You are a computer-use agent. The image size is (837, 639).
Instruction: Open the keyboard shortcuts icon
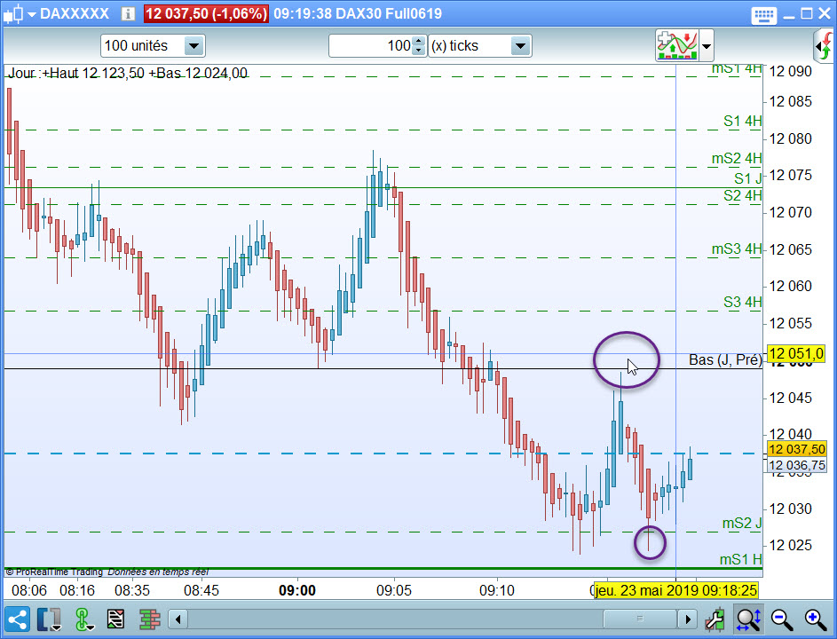point(764,15)
